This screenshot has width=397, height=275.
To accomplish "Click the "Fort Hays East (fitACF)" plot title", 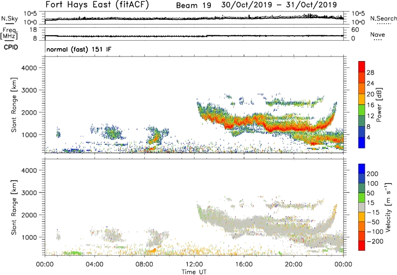I will tap(97, 4).
